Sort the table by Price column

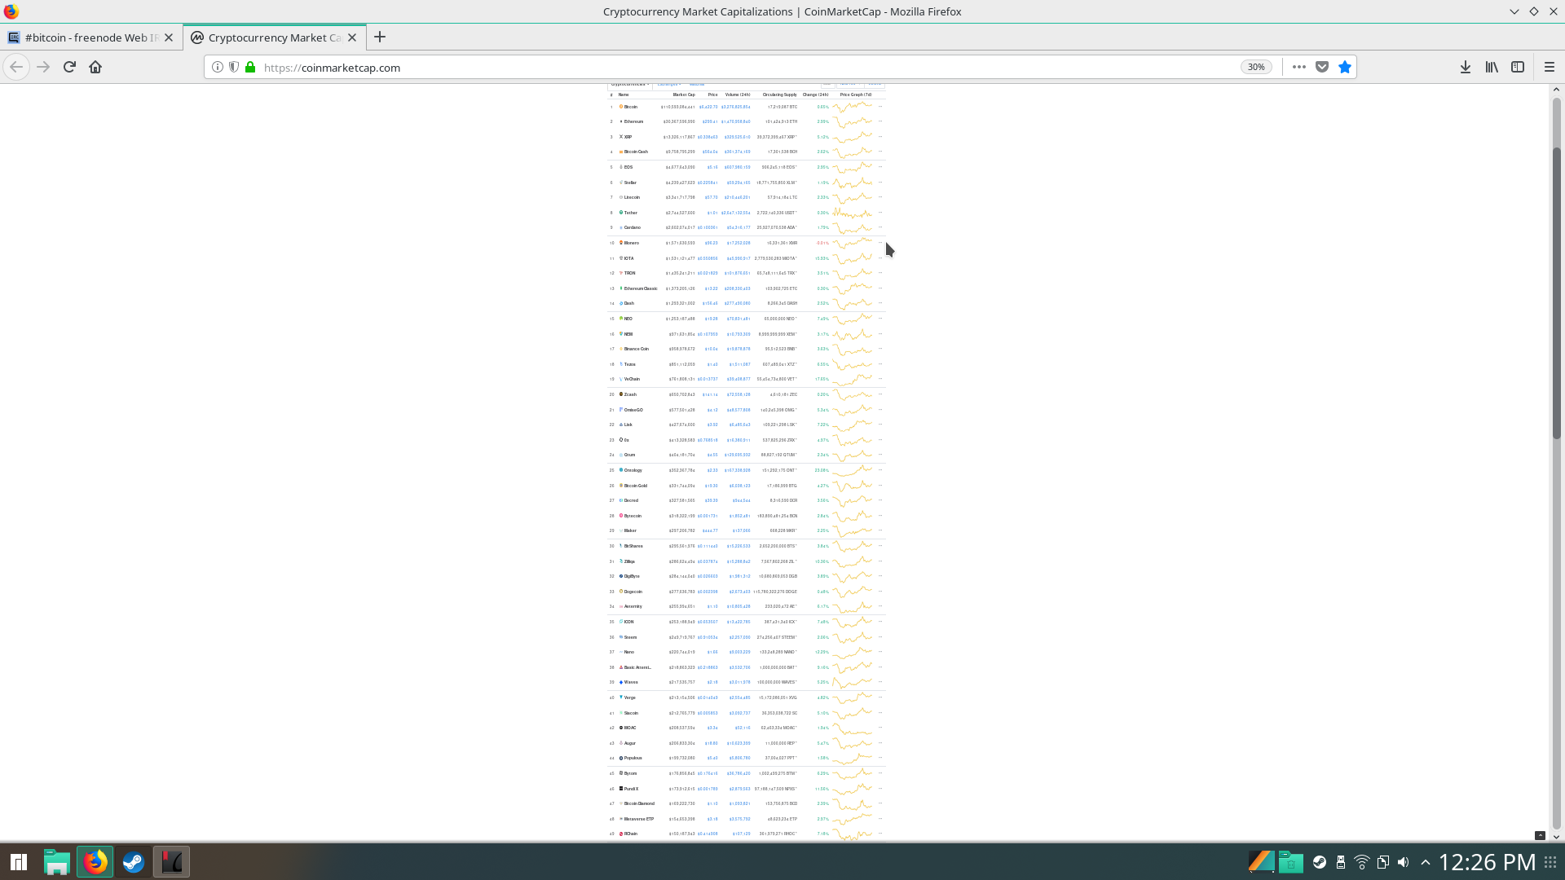click(712, 95)
